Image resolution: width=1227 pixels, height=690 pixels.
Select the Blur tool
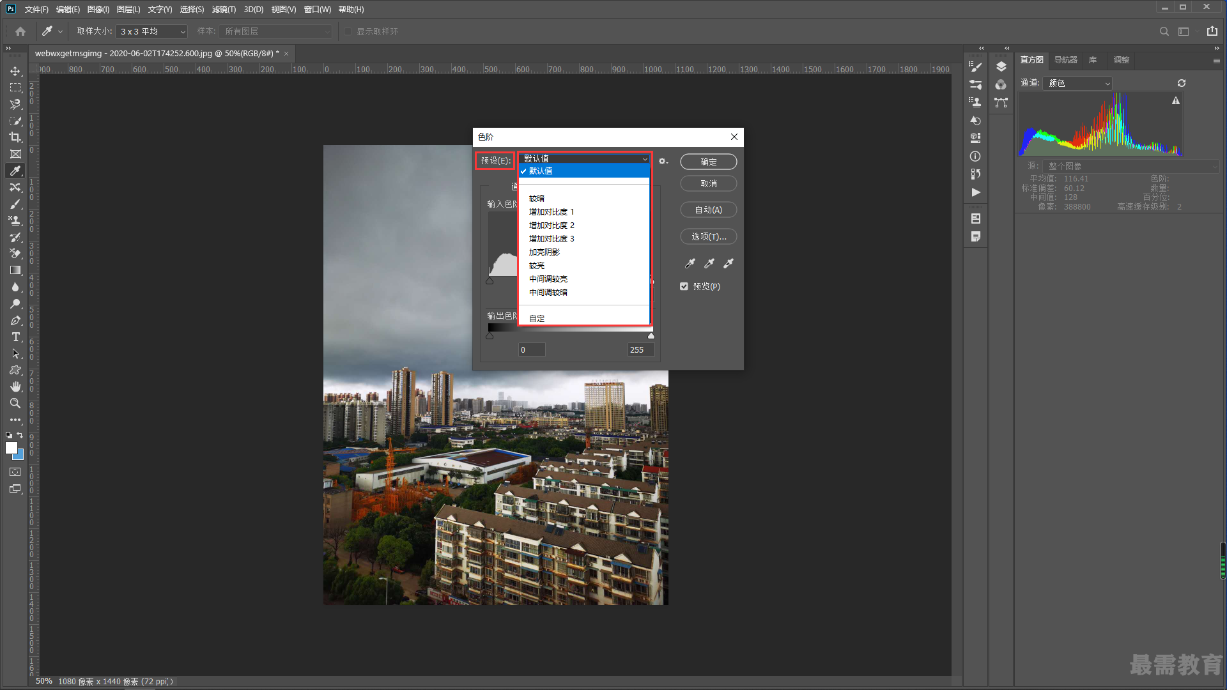(15, 287)
